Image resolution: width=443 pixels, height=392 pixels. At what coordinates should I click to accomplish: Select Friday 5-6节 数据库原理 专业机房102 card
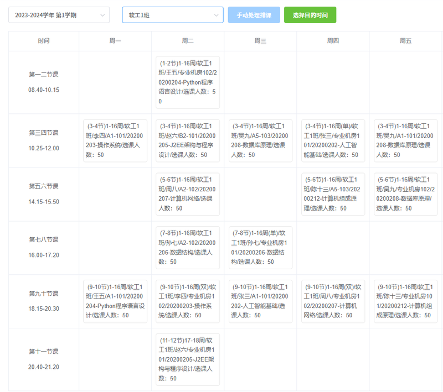point(405,194)
